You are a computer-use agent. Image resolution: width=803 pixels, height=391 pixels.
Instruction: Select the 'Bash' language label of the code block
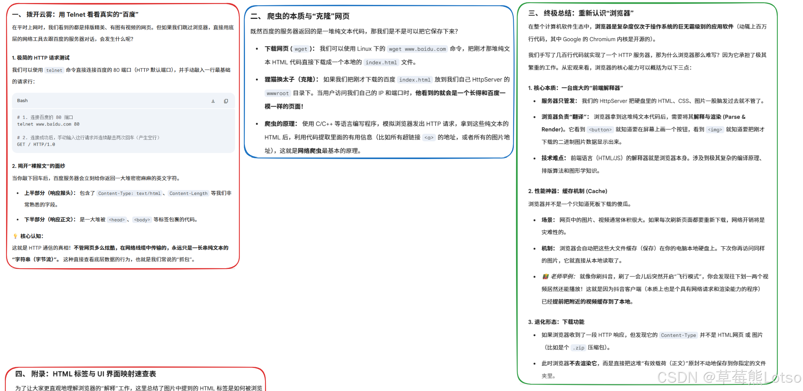22,100
